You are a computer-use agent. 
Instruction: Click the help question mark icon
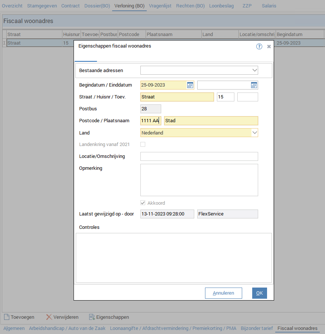pos(259,46)
